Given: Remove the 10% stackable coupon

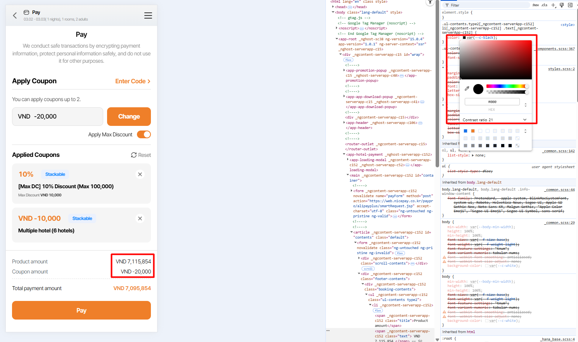Looking at the screenshot, I should pos(140,174).
